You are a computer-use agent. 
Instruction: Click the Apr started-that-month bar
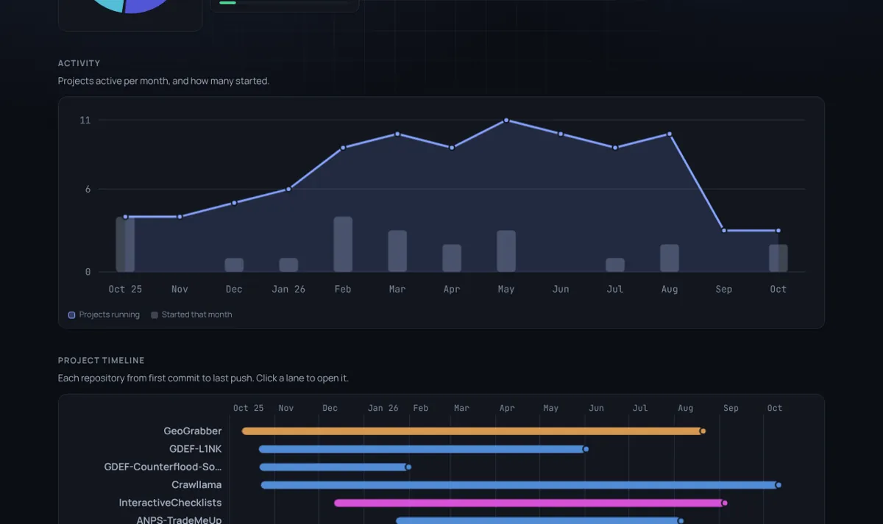(452, 258)
